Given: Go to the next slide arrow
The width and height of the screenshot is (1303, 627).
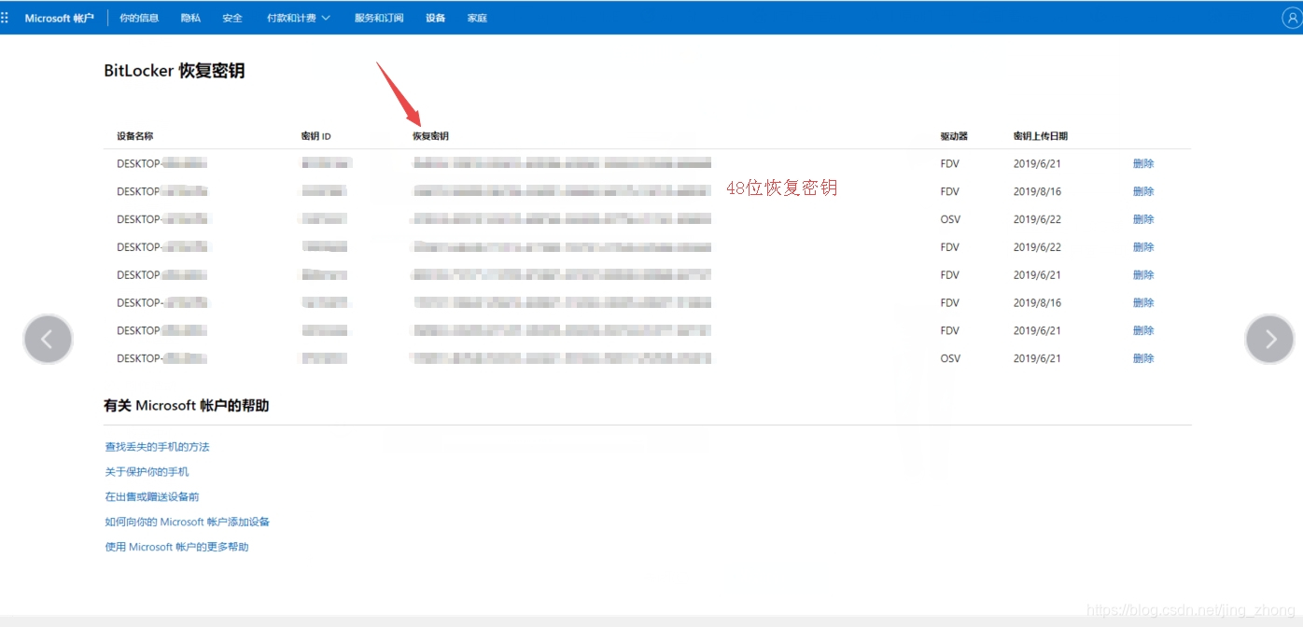Looking at the screenshot, I should pyautogui.click(x=1269, y=339).
